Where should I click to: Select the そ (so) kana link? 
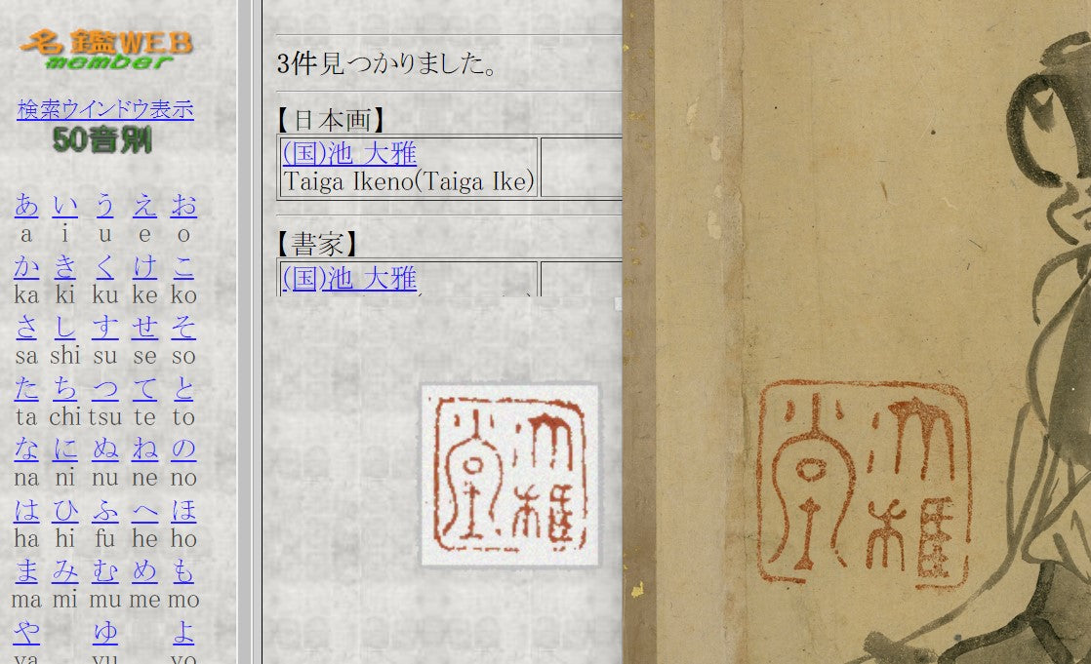click(x=183, y=327)
